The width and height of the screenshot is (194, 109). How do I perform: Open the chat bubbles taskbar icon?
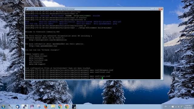[39, 107]
